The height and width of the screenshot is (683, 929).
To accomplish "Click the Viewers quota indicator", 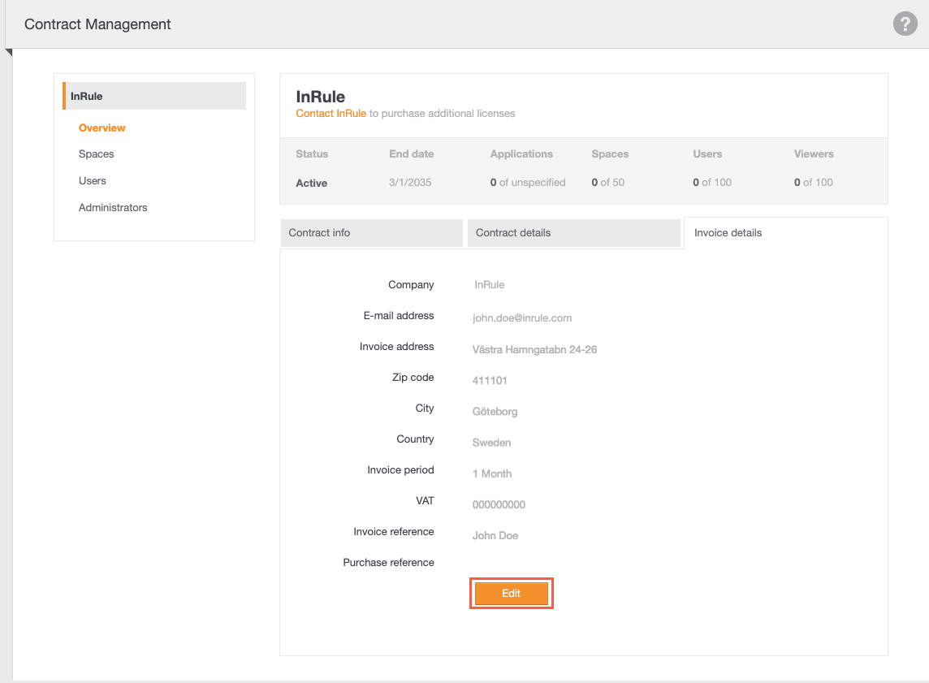I will pos(813,183).
